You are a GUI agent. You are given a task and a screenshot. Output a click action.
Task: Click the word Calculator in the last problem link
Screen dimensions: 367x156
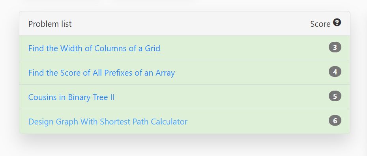(x=169, y=122)
